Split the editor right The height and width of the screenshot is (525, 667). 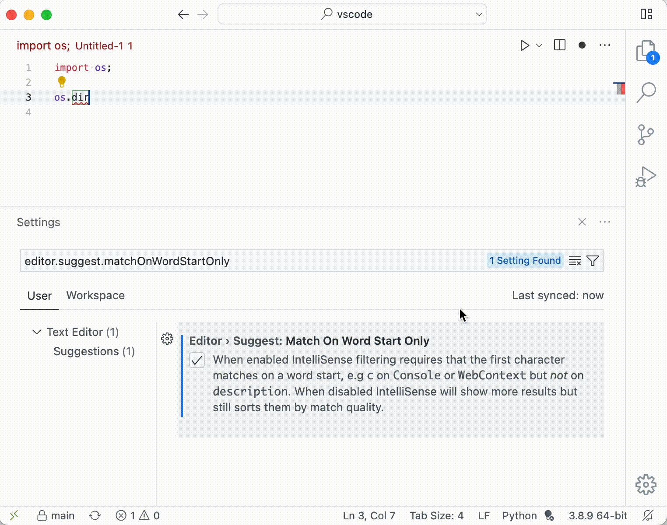pyautogui.click(x=560, y=45)
